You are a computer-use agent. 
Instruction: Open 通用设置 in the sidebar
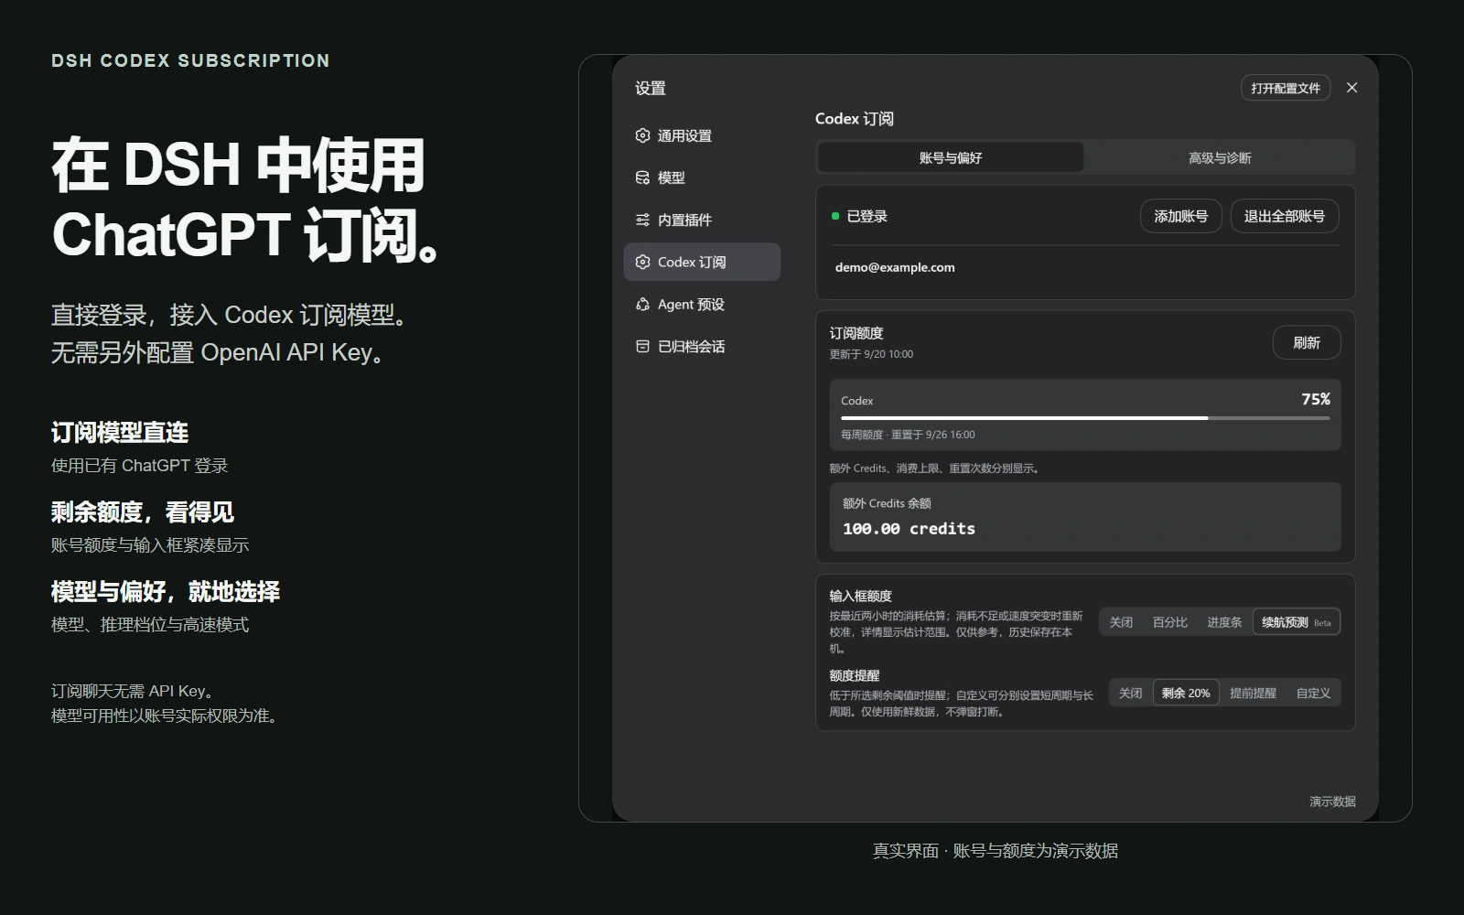(702, 135)
